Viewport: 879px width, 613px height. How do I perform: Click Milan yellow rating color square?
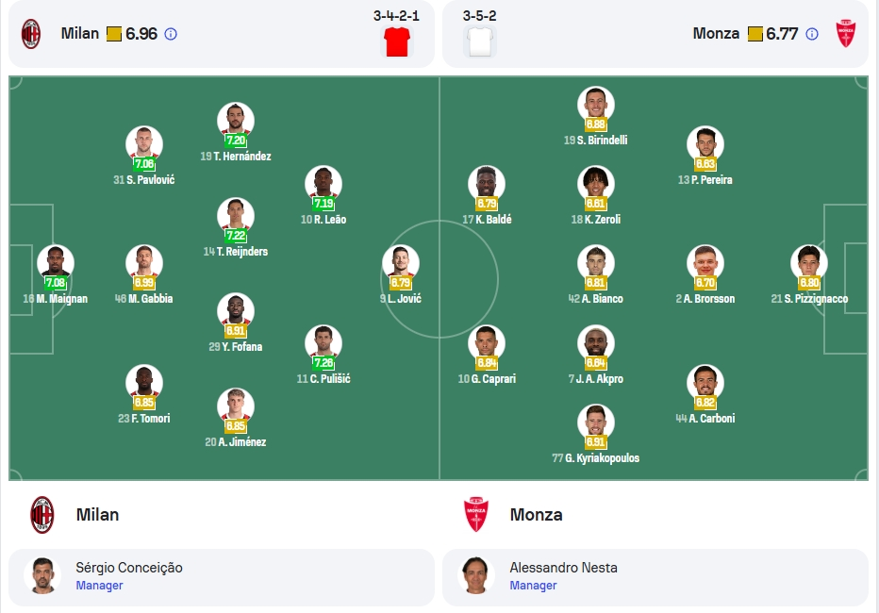114,34
